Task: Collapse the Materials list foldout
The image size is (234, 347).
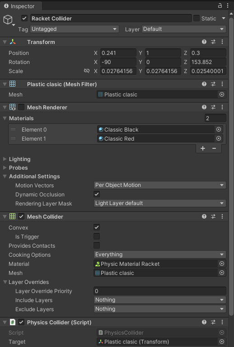Action: pyautogui.click(x=5, y=118)
